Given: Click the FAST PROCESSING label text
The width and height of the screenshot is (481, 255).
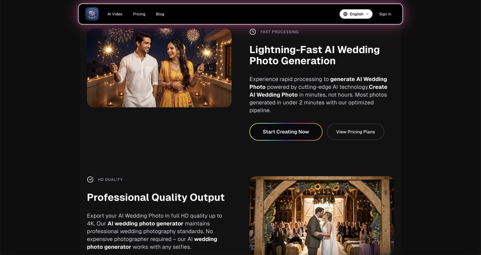Looking at the screenshot, I should pos(279,32).
